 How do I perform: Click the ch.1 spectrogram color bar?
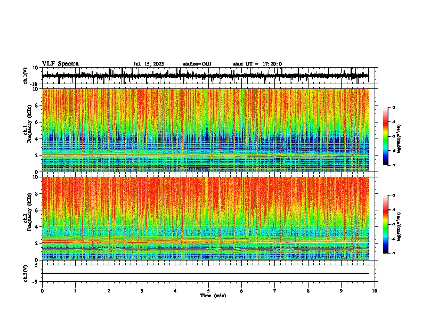pyautogui.click(x=386, y=136)
